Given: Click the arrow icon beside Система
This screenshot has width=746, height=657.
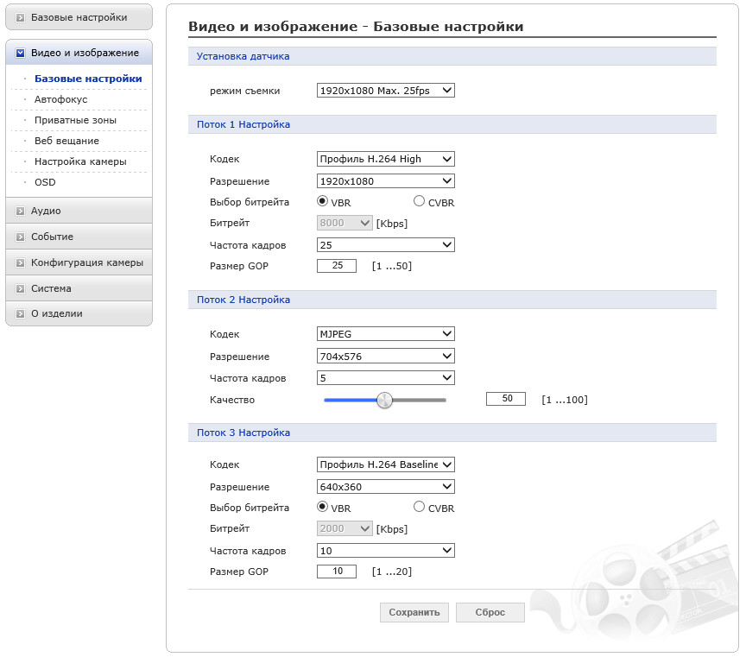Looking at the screenshot, I should tap(21, 288).
